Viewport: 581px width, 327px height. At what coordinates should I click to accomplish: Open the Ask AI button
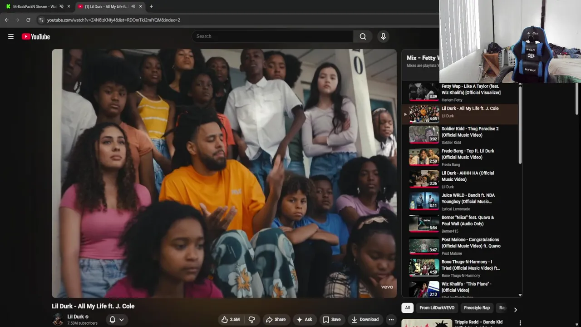[304, 320]
